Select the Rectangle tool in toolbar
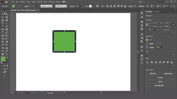Viewport: 177px width, 99px height. click(x=3, y=26)
